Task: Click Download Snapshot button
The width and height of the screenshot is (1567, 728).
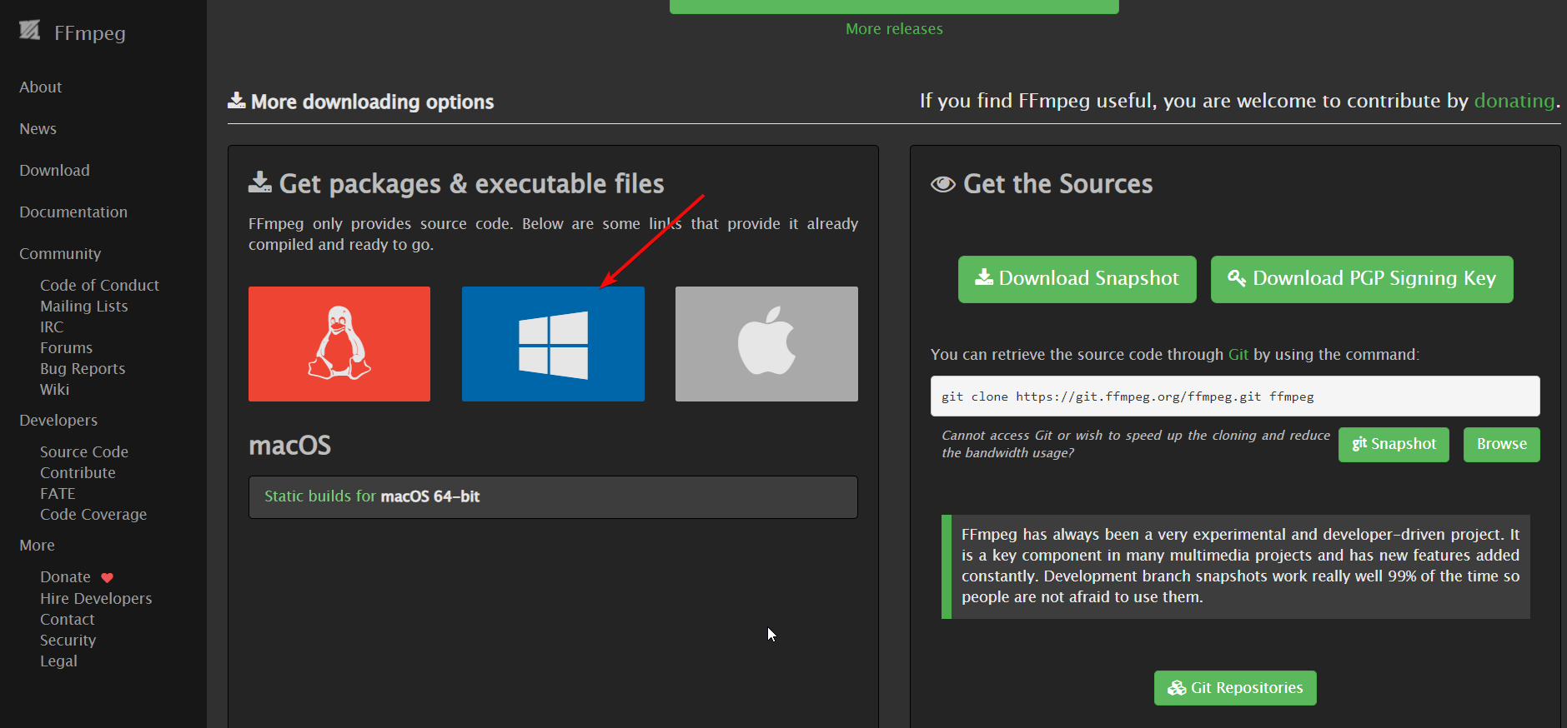Action: tap(1077, 279)
